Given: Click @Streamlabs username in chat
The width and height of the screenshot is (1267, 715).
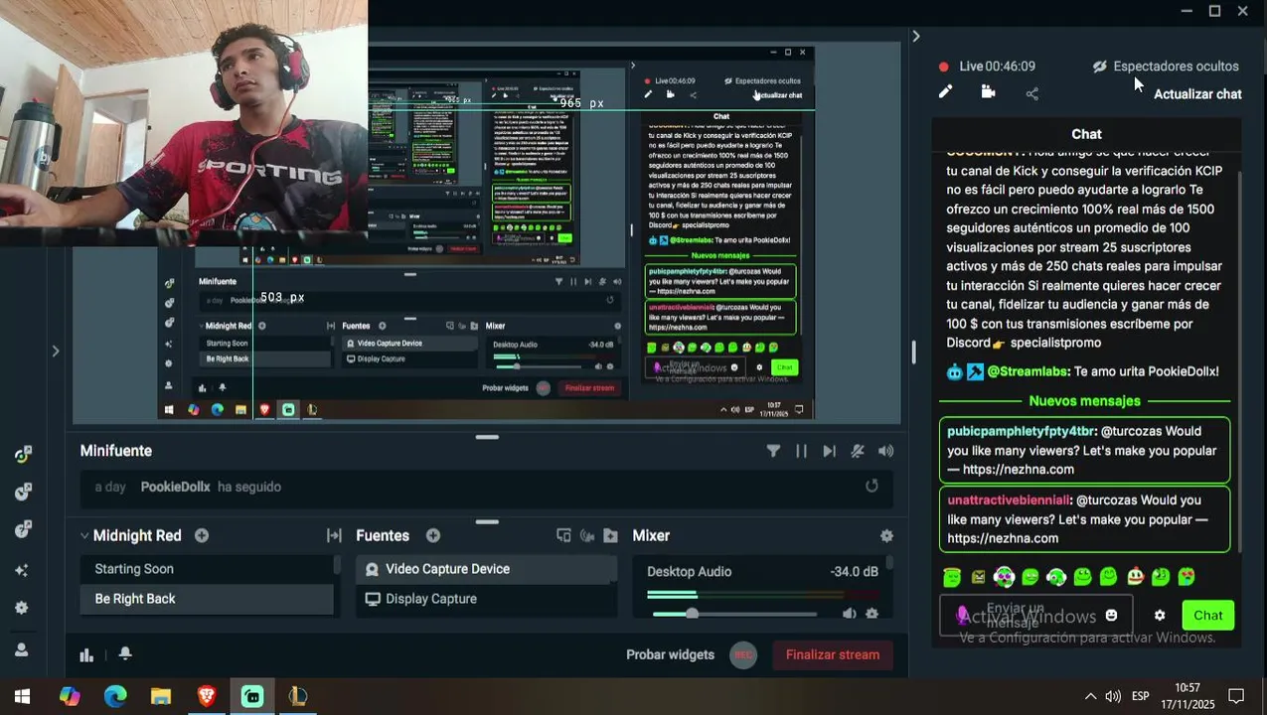Looking at the screenshot, I should point(1029,371).
